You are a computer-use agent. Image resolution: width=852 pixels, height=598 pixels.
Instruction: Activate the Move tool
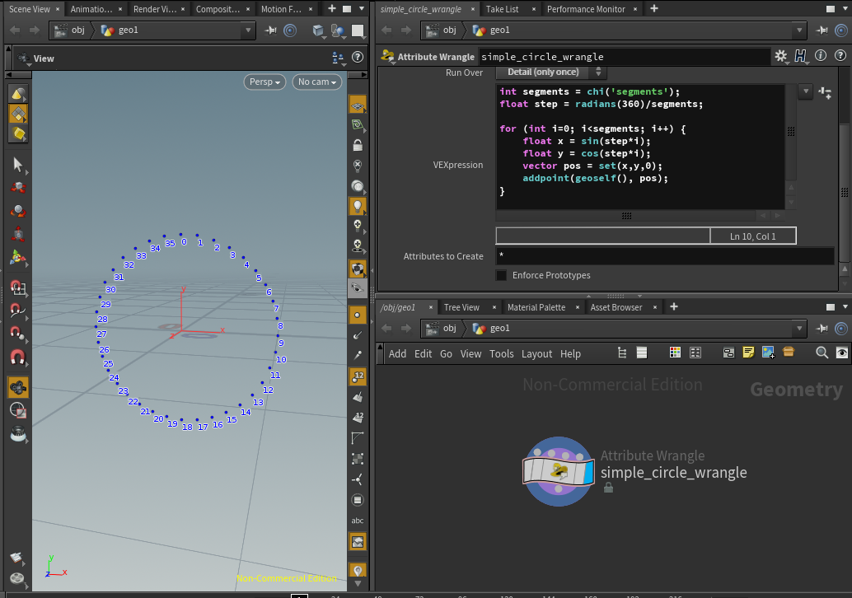pos(18,187)
